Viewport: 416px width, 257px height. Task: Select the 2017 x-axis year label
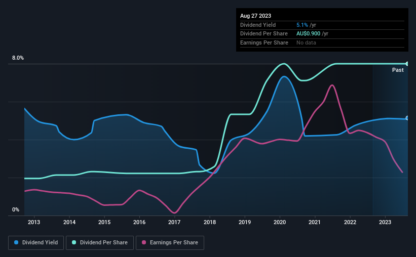pos(174,222)
